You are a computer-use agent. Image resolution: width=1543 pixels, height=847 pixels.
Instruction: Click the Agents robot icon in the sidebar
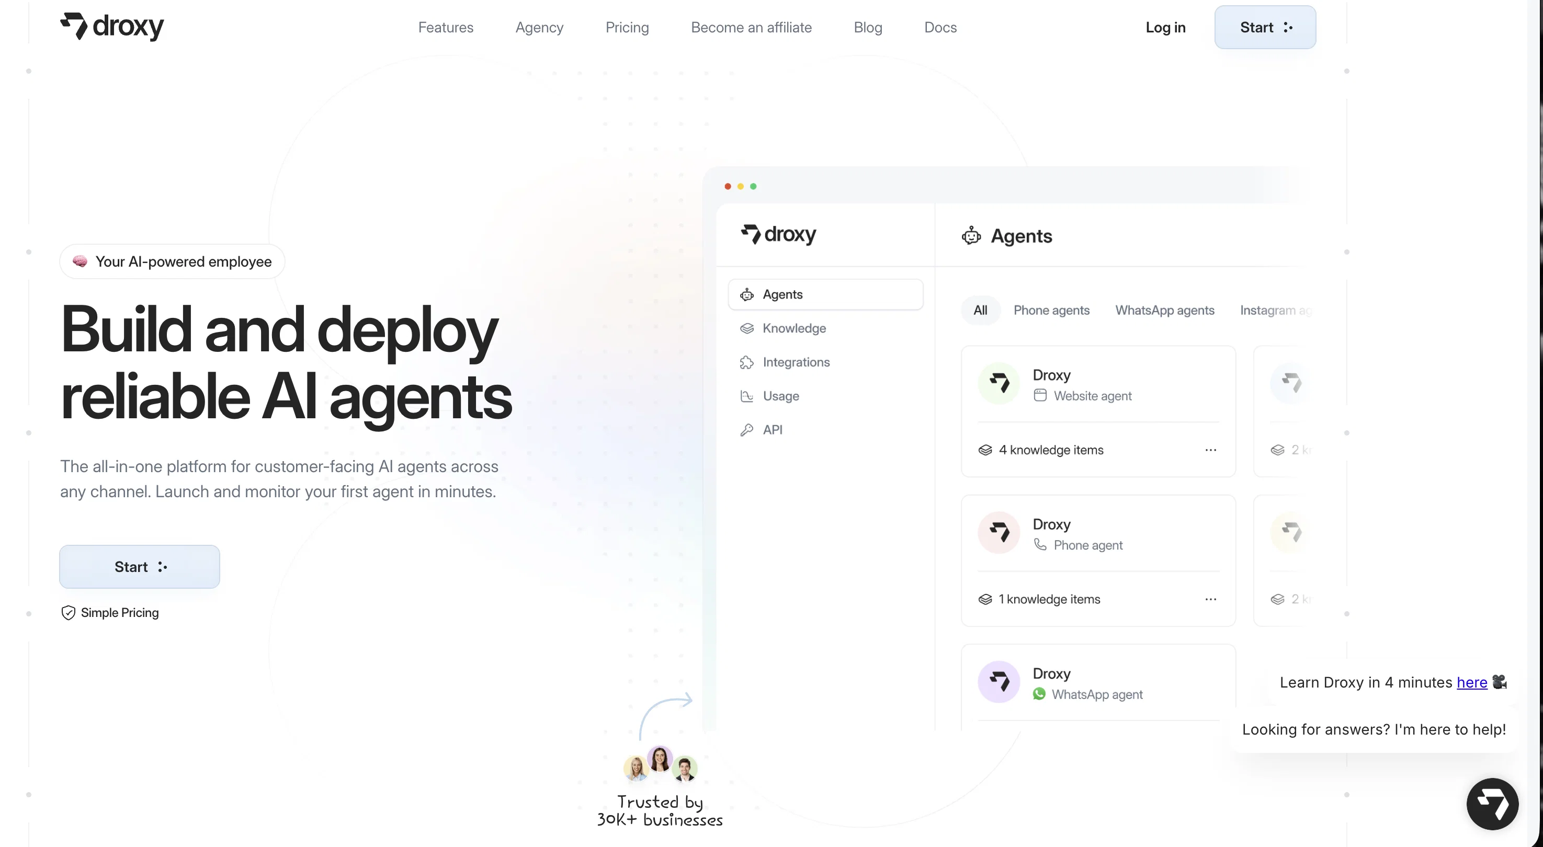click(747, 294)
